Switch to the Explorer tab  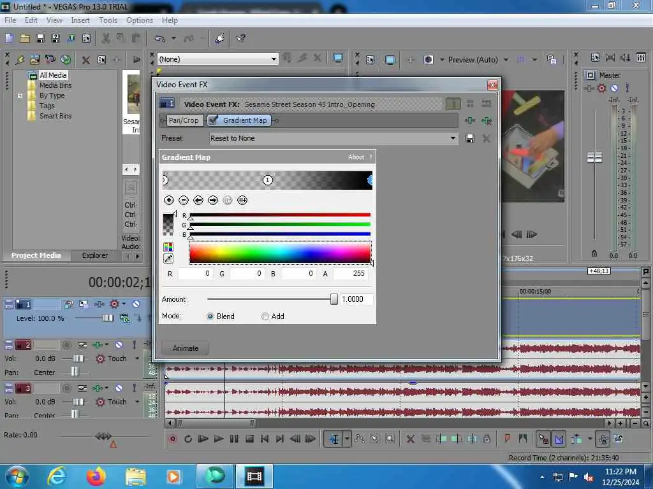(x=95, y=255)
